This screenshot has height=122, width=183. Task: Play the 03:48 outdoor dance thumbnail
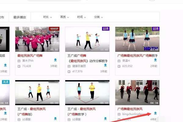tap(137, 39)
